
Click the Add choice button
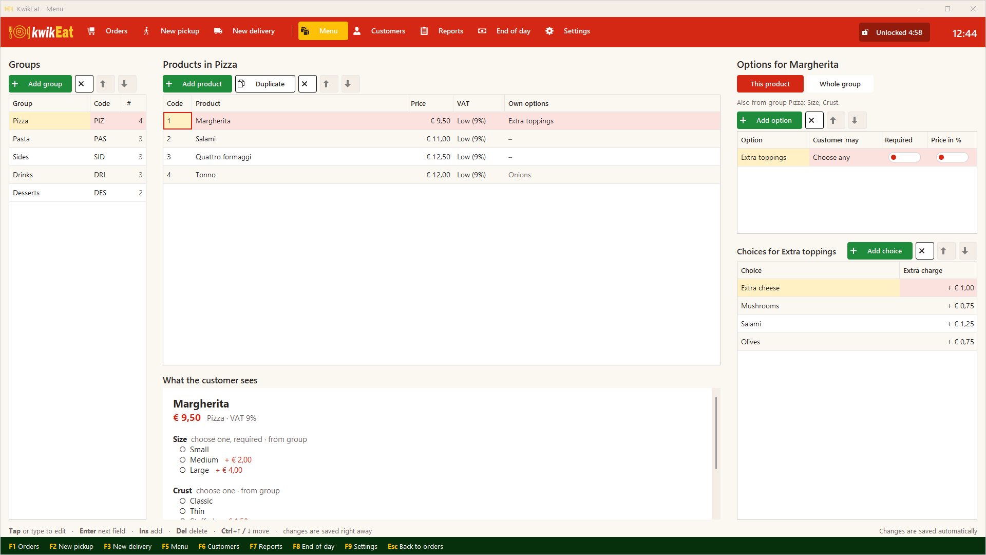click(x=880, y=251)
